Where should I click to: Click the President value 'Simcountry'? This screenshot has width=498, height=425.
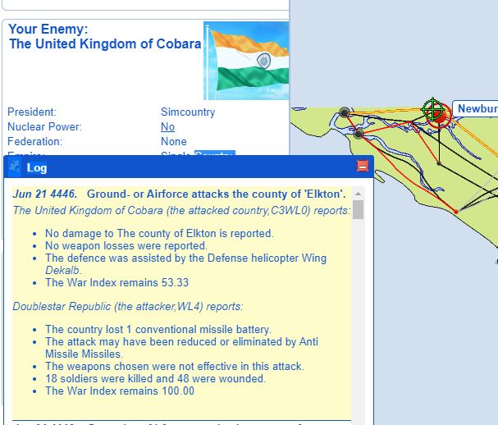188,112
